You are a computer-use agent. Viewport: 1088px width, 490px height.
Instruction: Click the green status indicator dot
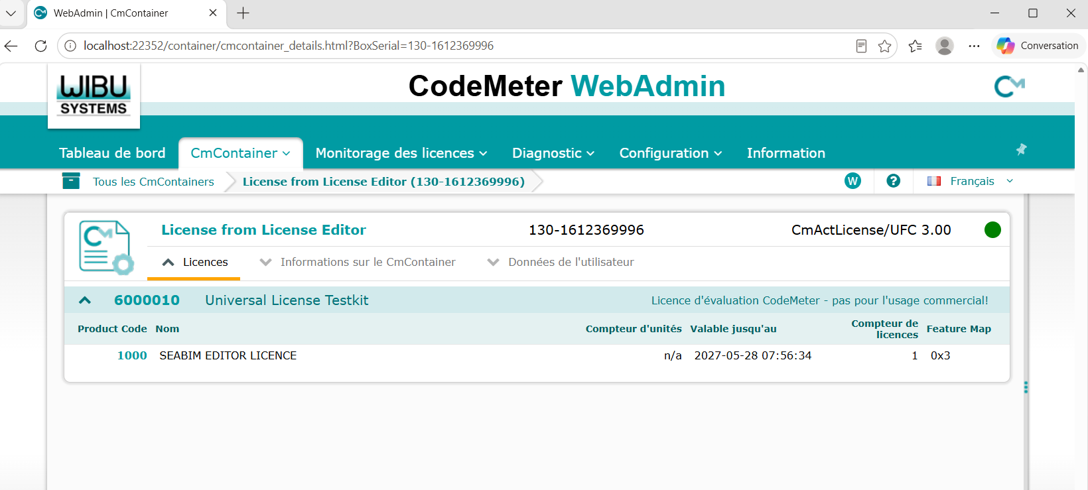point(992,230)
